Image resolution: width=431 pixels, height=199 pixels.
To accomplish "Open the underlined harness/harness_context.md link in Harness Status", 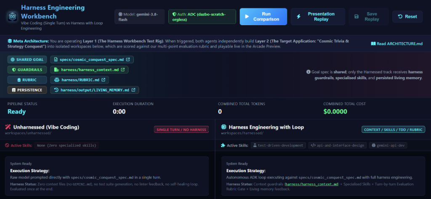I will click(312, 184).
